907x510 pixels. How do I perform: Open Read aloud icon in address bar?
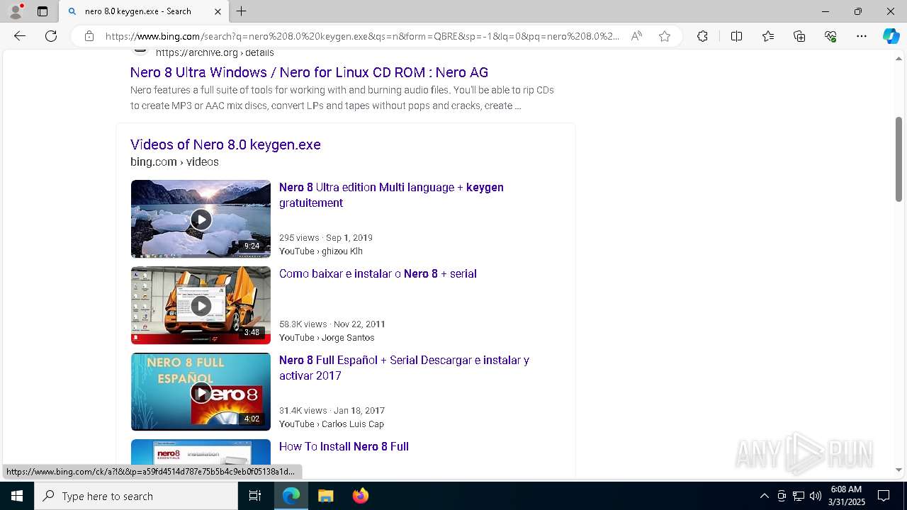[636, 36]
